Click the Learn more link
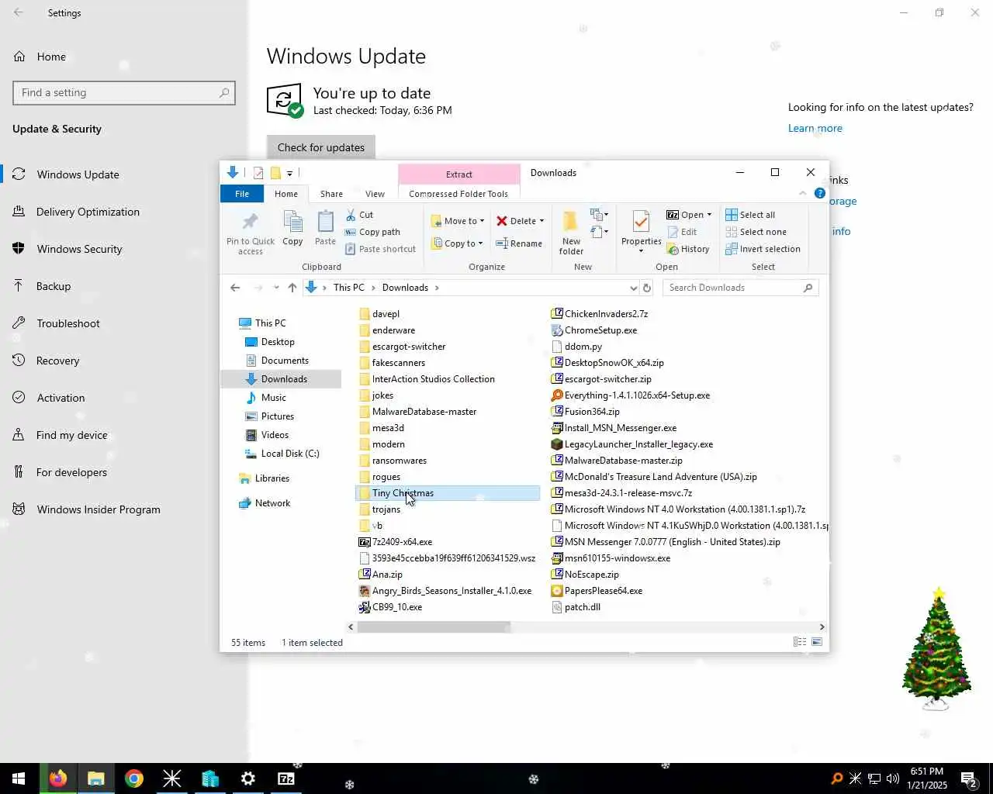993x794 pixels. (815, 129)
